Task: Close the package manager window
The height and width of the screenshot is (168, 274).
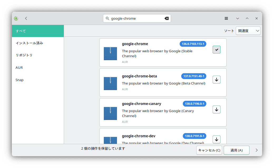Action: (x=257, y=18)
